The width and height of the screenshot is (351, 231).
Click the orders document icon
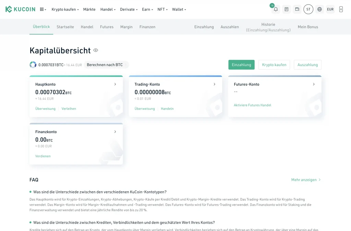tap(287, 9)
